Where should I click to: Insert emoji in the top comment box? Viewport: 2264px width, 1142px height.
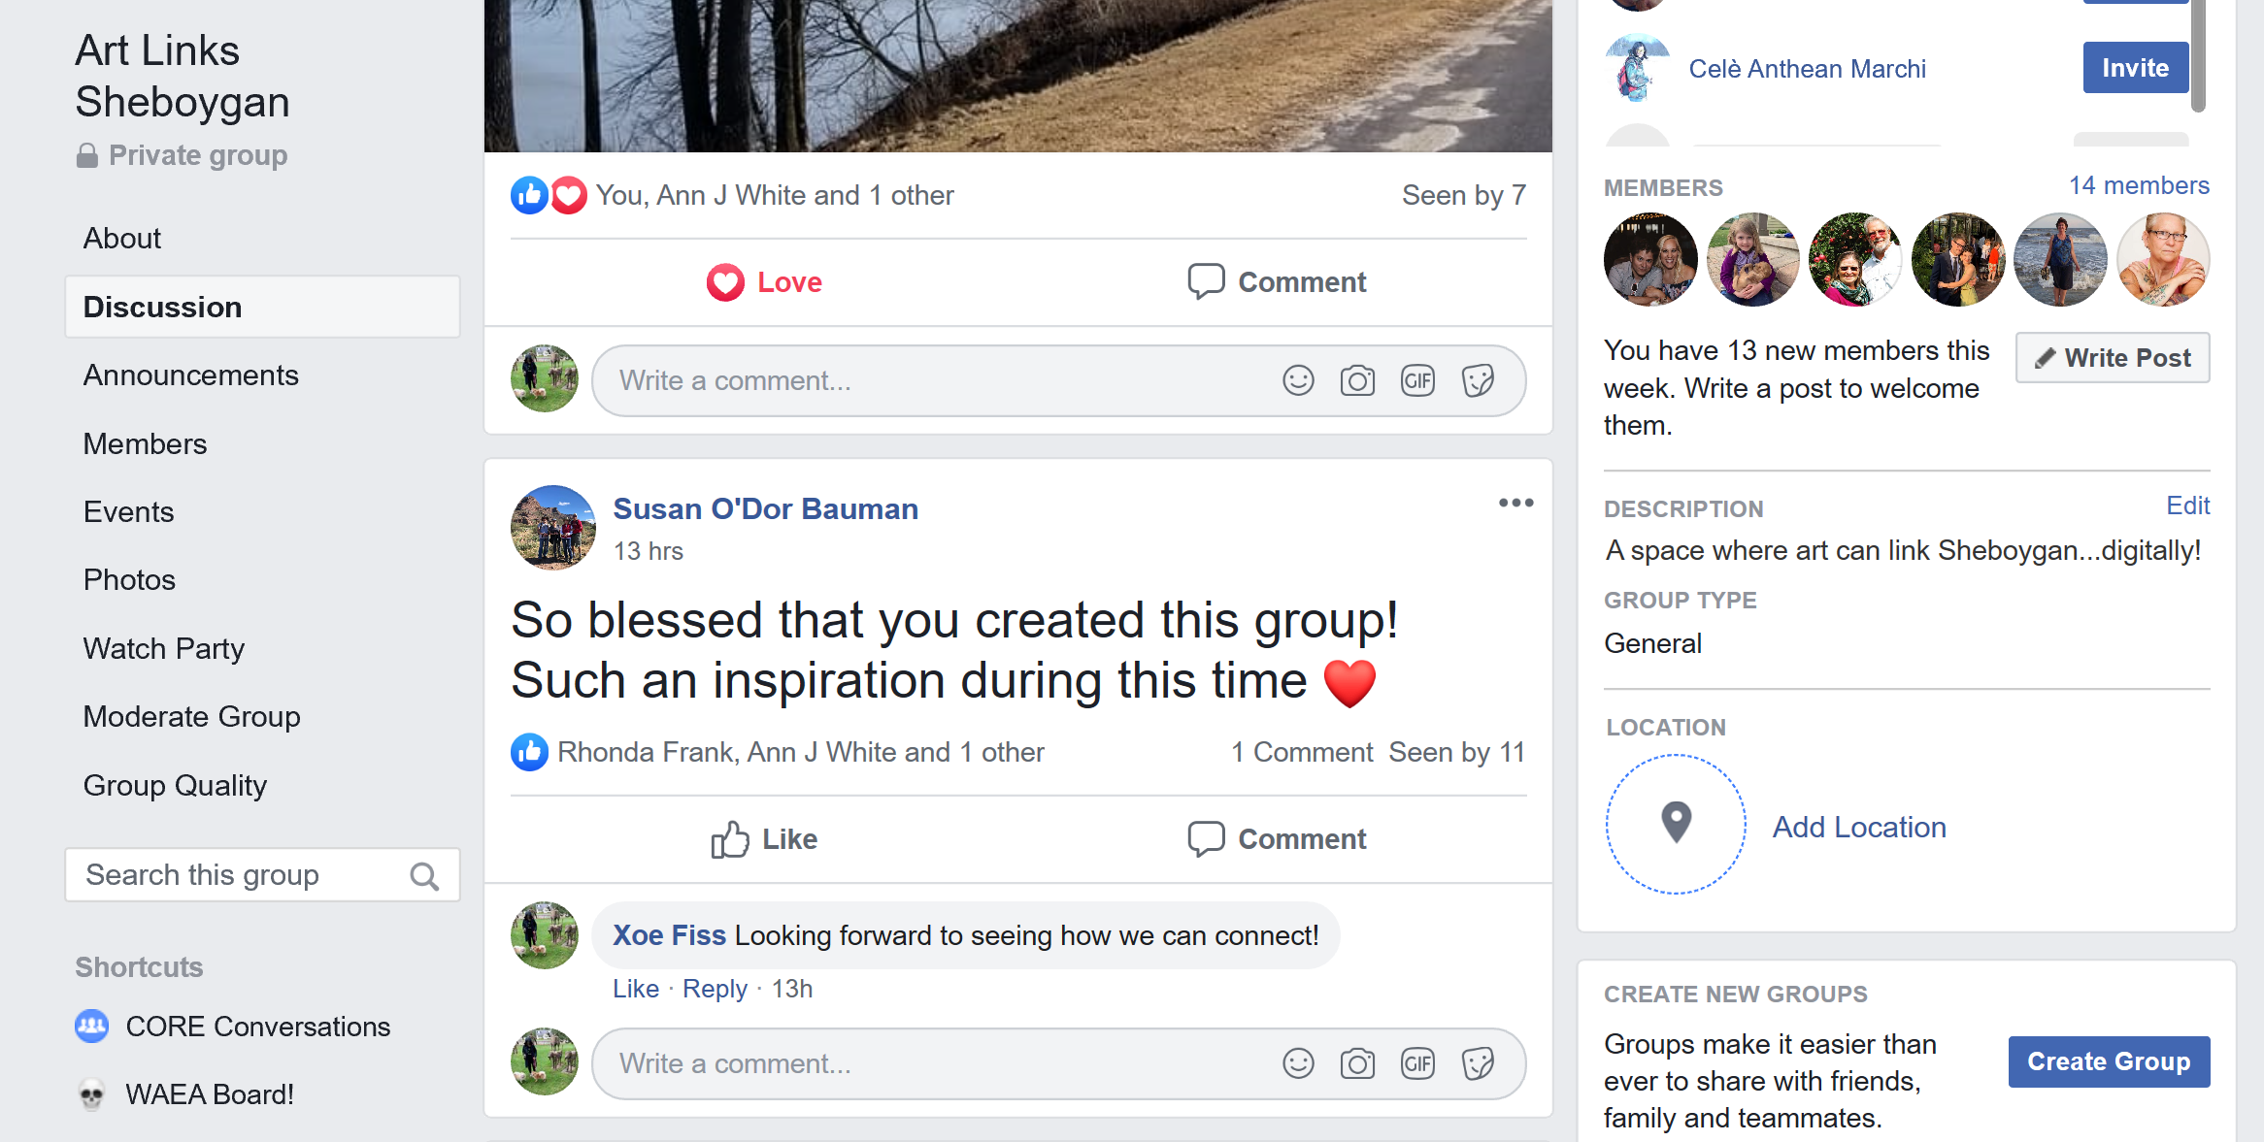1298,380
